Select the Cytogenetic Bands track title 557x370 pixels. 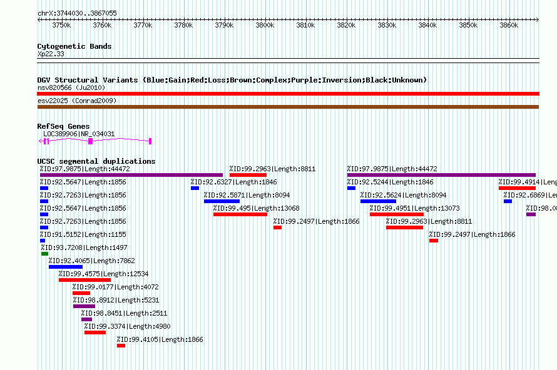pyautogui.click(x=74, y=46)
